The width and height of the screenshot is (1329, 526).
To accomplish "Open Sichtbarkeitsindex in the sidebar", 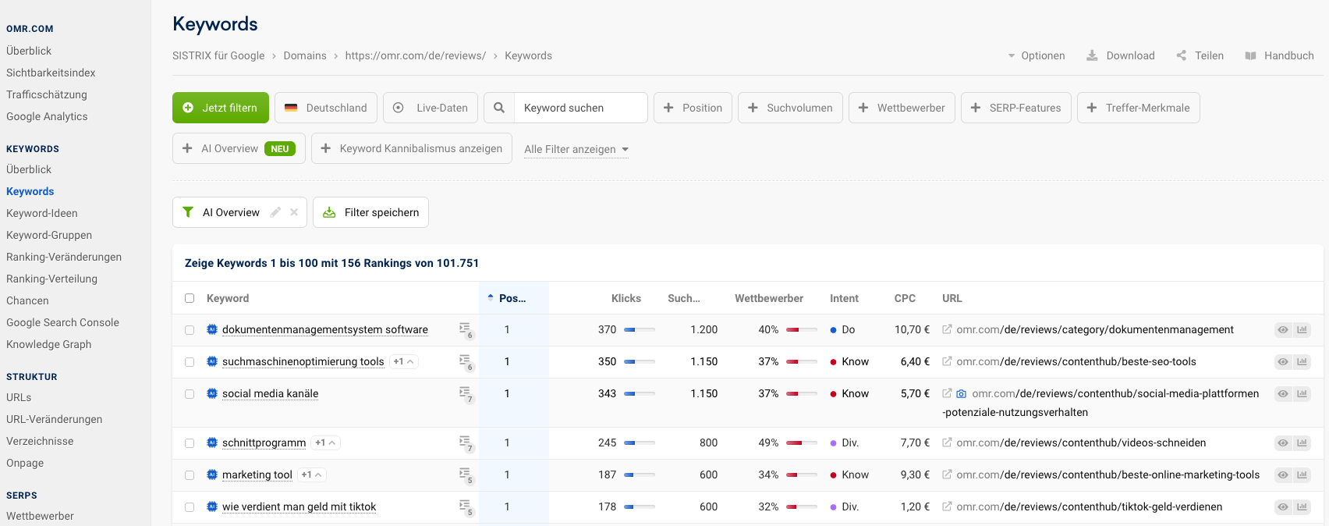I will 51,73.
